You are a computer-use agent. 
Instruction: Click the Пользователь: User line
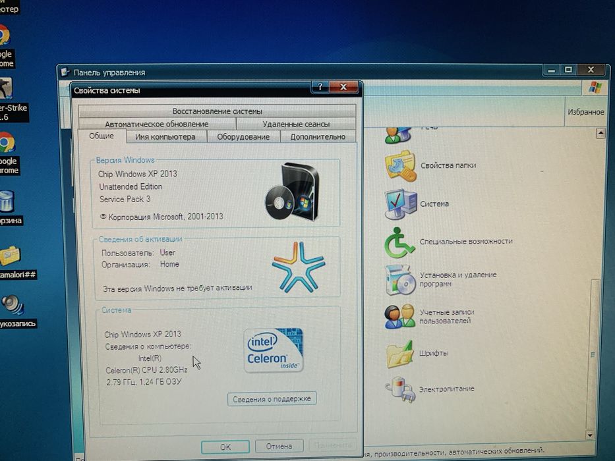[138, 253]
